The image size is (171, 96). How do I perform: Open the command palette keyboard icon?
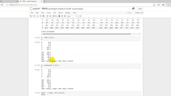[80, 16]
